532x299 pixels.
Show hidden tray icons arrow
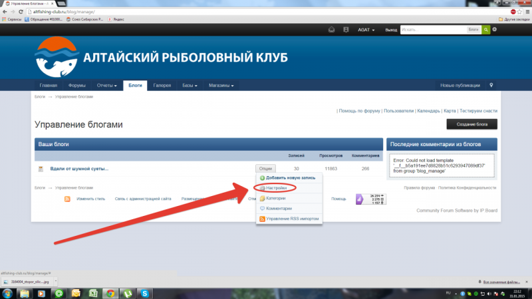[x=456, y=294]
